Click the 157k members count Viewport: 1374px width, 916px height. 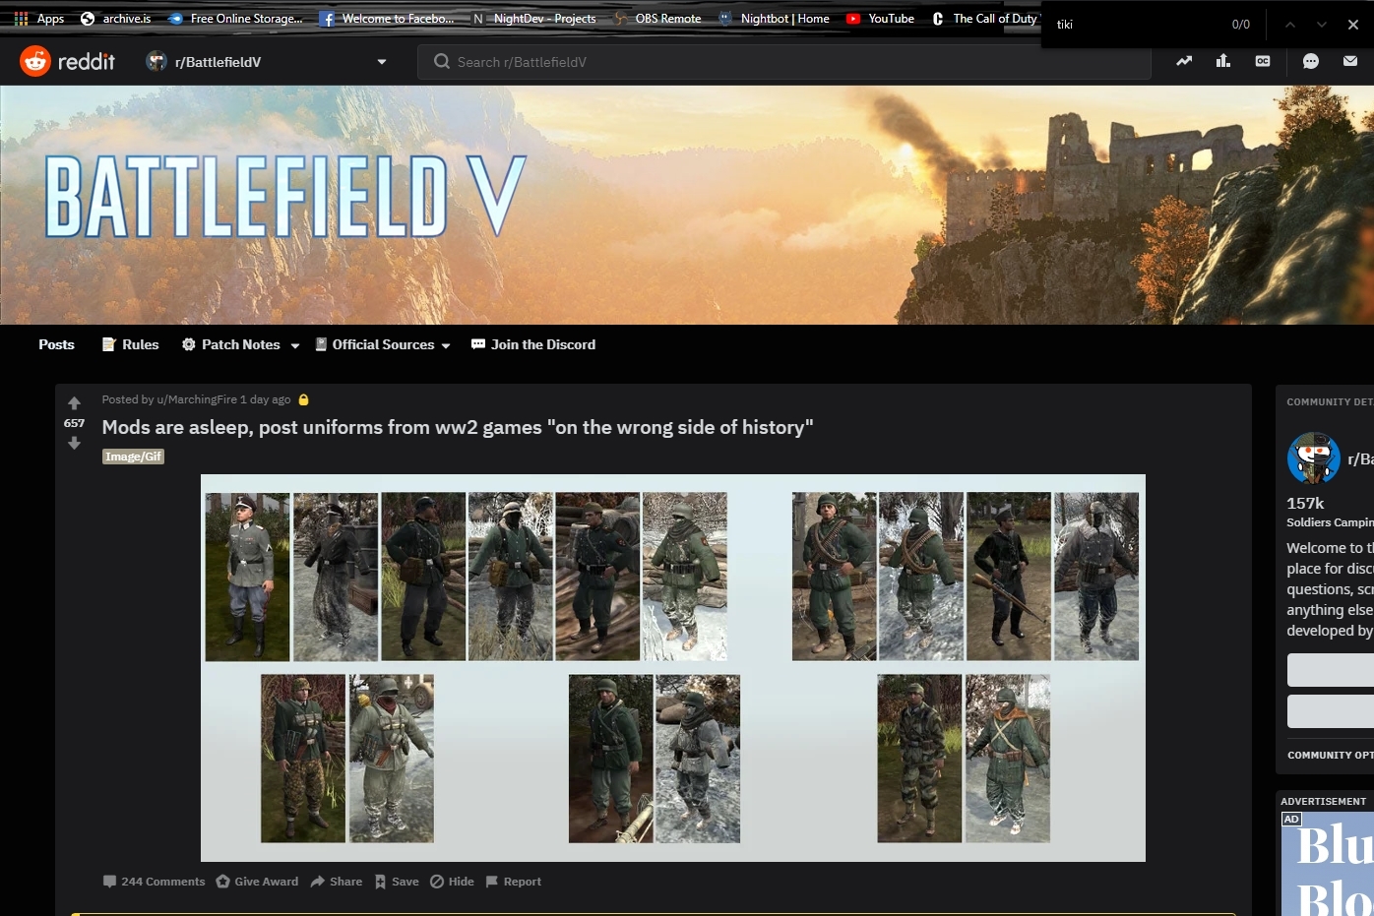(x=1305, y=503)
